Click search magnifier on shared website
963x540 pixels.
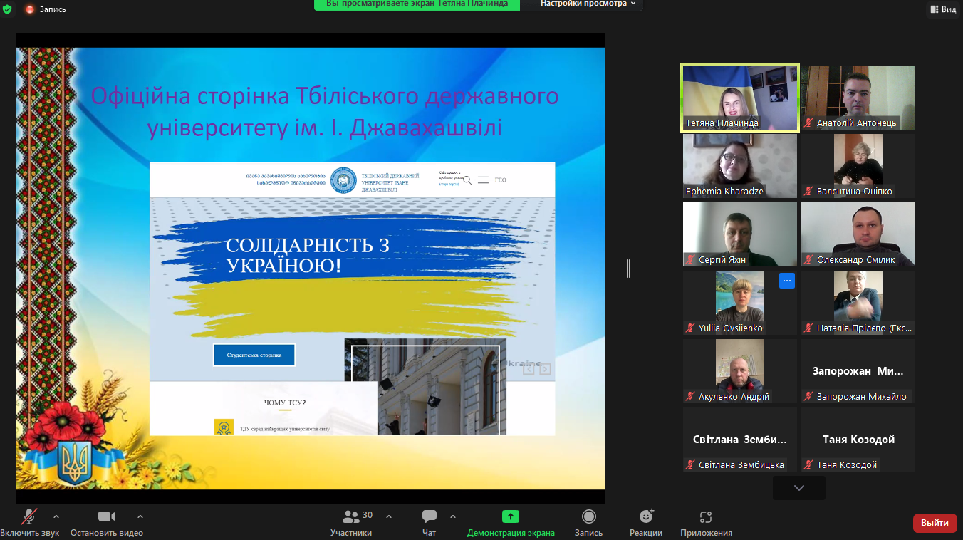(467, 180)
